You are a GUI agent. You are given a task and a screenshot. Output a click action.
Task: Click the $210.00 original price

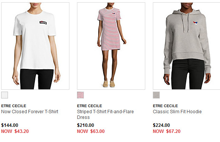86,125
